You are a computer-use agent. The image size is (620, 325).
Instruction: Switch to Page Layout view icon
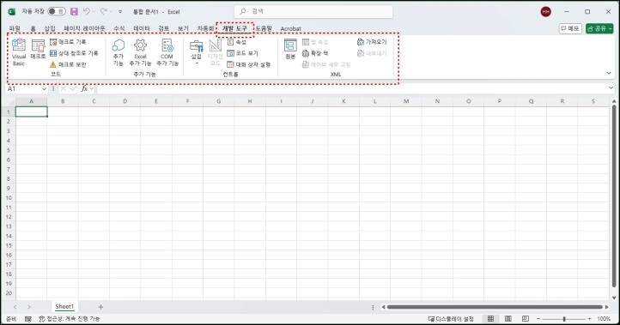point(508,319)
